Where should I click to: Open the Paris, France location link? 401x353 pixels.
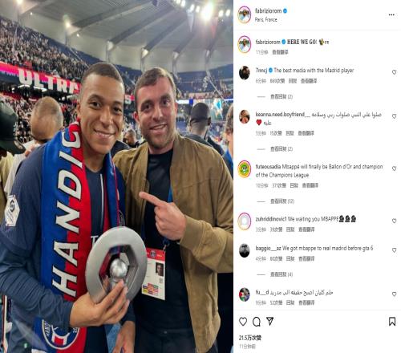(265, 19)
